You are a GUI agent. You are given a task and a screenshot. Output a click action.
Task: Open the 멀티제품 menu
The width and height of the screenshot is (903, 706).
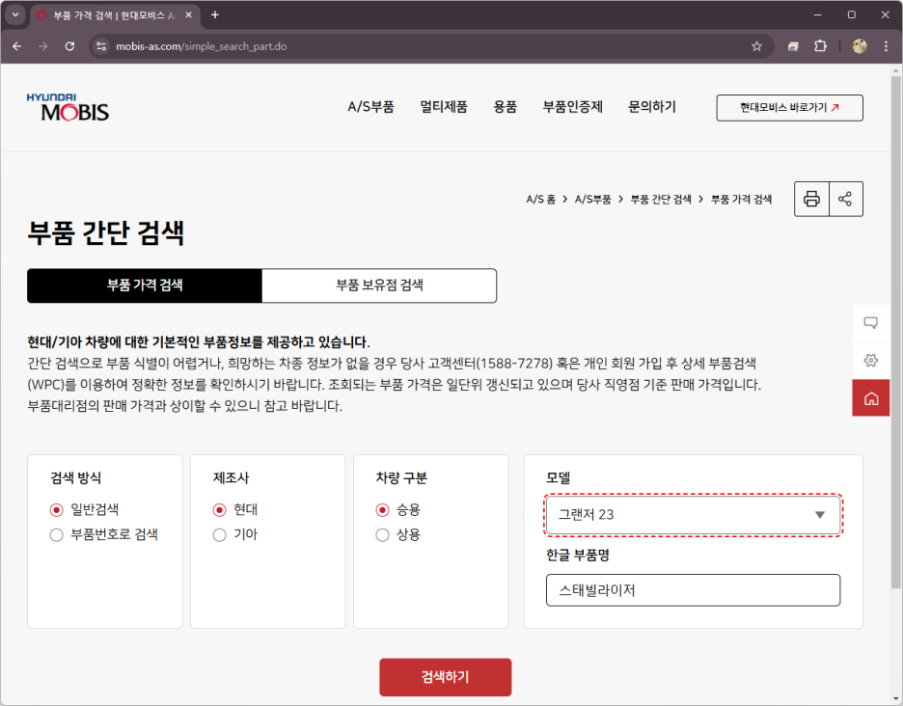tap(444, 107)
